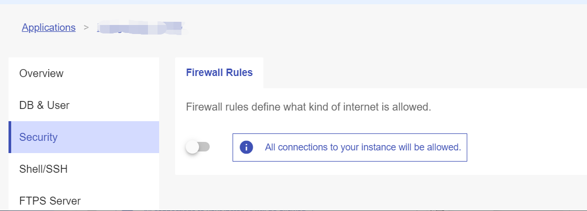
Task: Click the blue info circle icon
Action: click(x=246, y=147)
